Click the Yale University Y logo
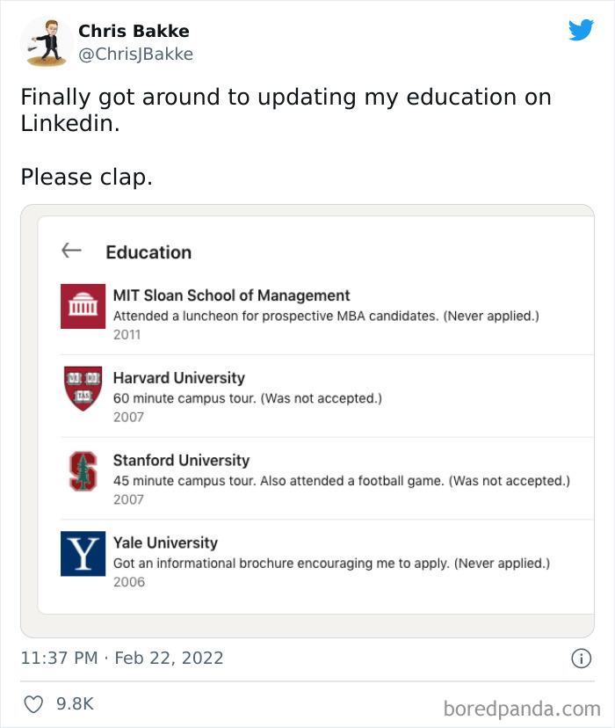615x728 pixels. pos(83,554)
